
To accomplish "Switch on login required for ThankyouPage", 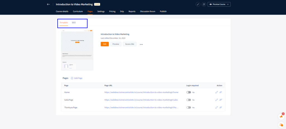I will pyautogui.click(x=189, y=107).
